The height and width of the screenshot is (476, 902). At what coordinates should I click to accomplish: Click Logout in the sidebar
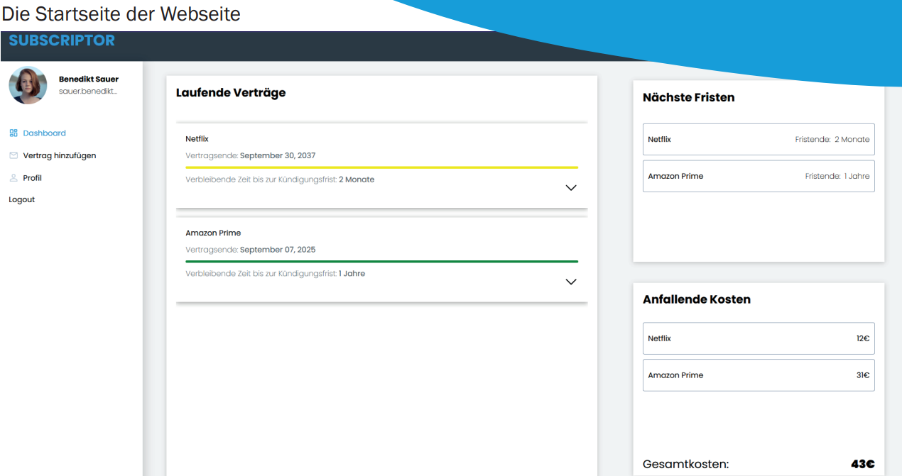pyautogui.click(x=22, y=200)
